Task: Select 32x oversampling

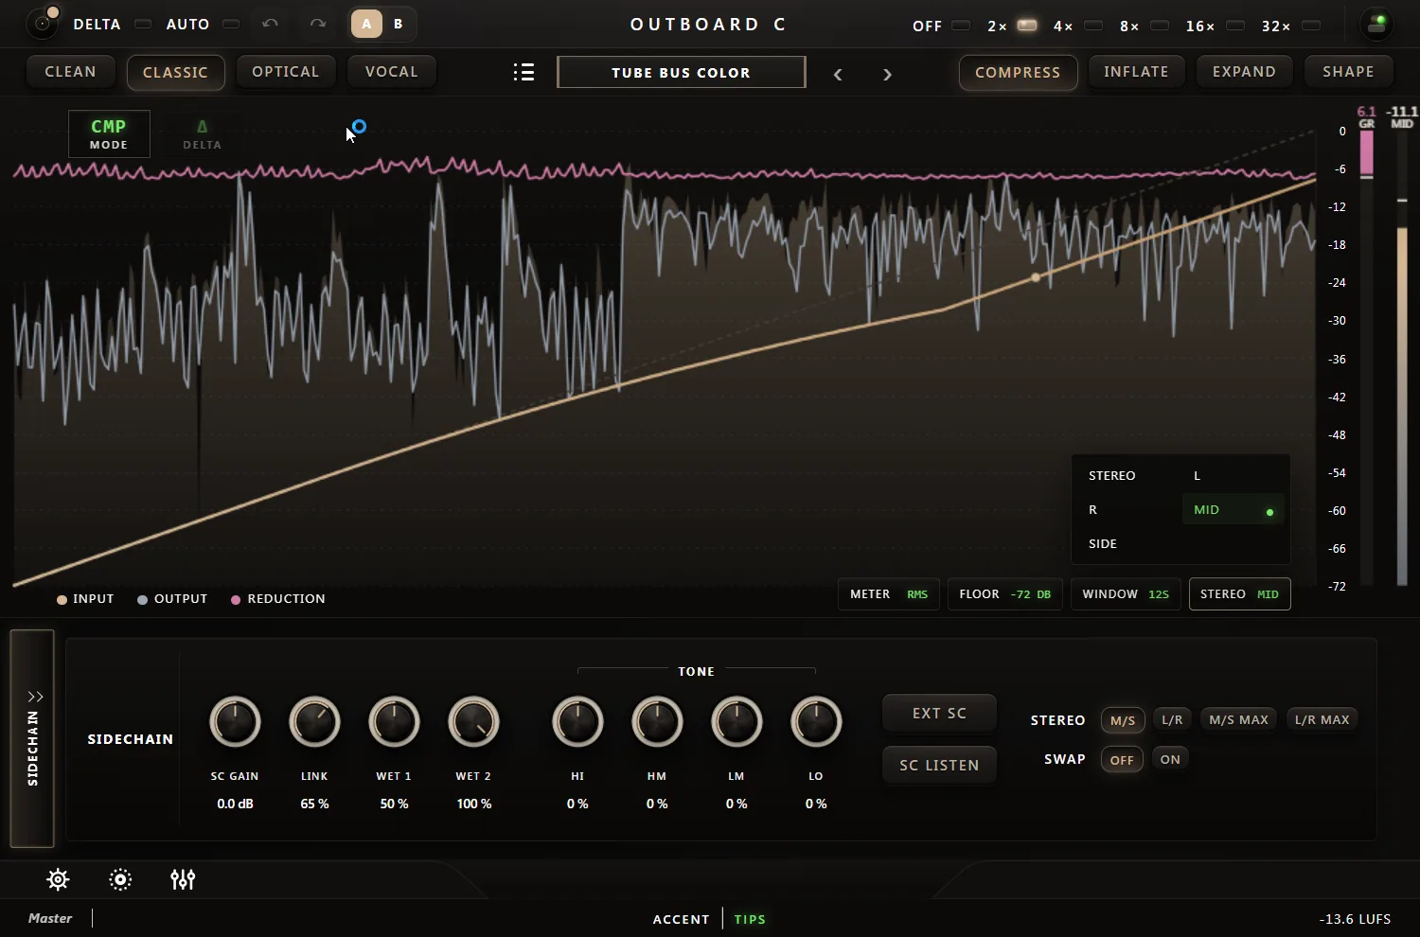Action: tap(1311, 25)
